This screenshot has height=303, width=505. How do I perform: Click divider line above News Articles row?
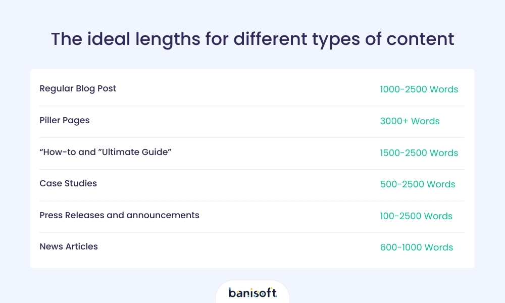252,232
